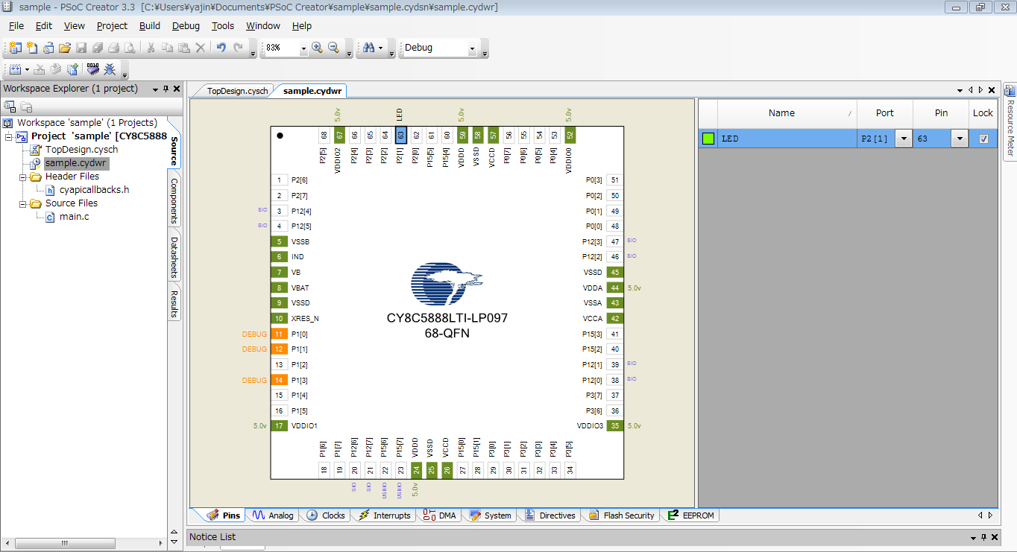
Task: Open the Tools menu
Action: [x=223, y=25]
